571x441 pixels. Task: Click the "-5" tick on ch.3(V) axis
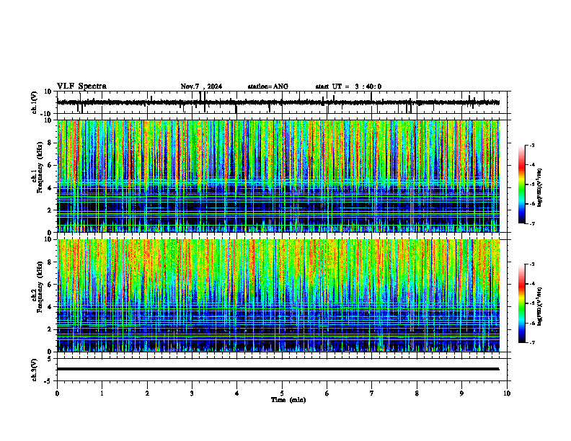coord(49,381)
